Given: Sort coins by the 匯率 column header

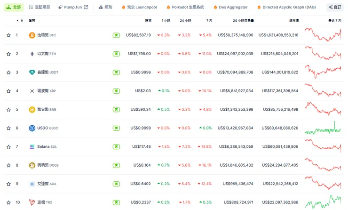Looking at the screenshot, I should coord(148,21).
